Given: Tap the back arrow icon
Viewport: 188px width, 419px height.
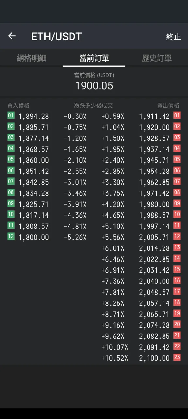Looking at the screenshot, I should (x=12, y=36).
